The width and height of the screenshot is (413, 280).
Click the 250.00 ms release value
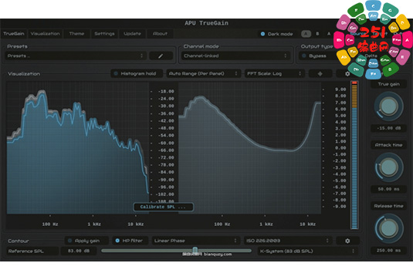[388, 251]
